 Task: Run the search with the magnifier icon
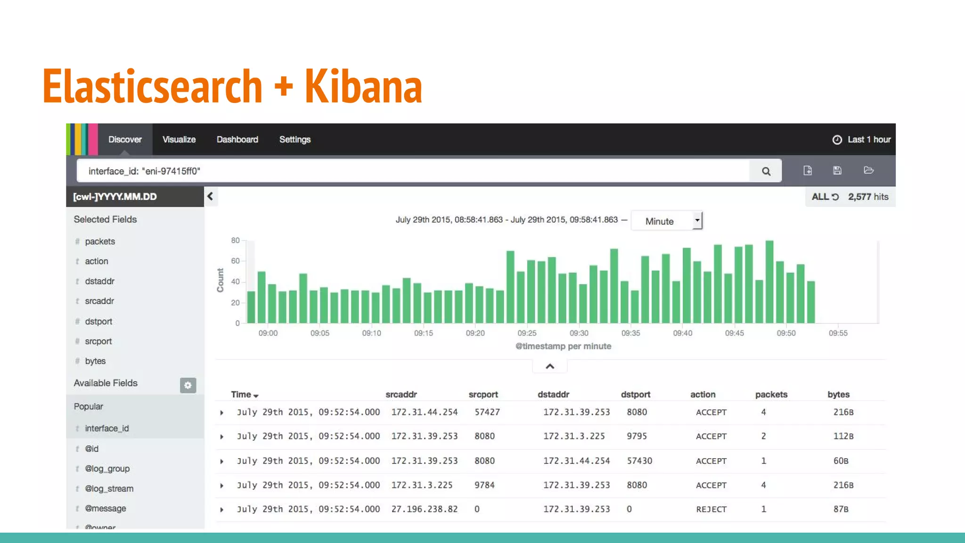point(766,171)
